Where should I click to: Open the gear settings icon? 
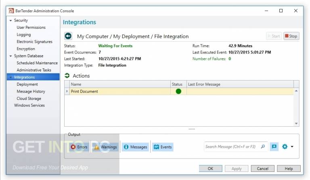click(285, 146)
